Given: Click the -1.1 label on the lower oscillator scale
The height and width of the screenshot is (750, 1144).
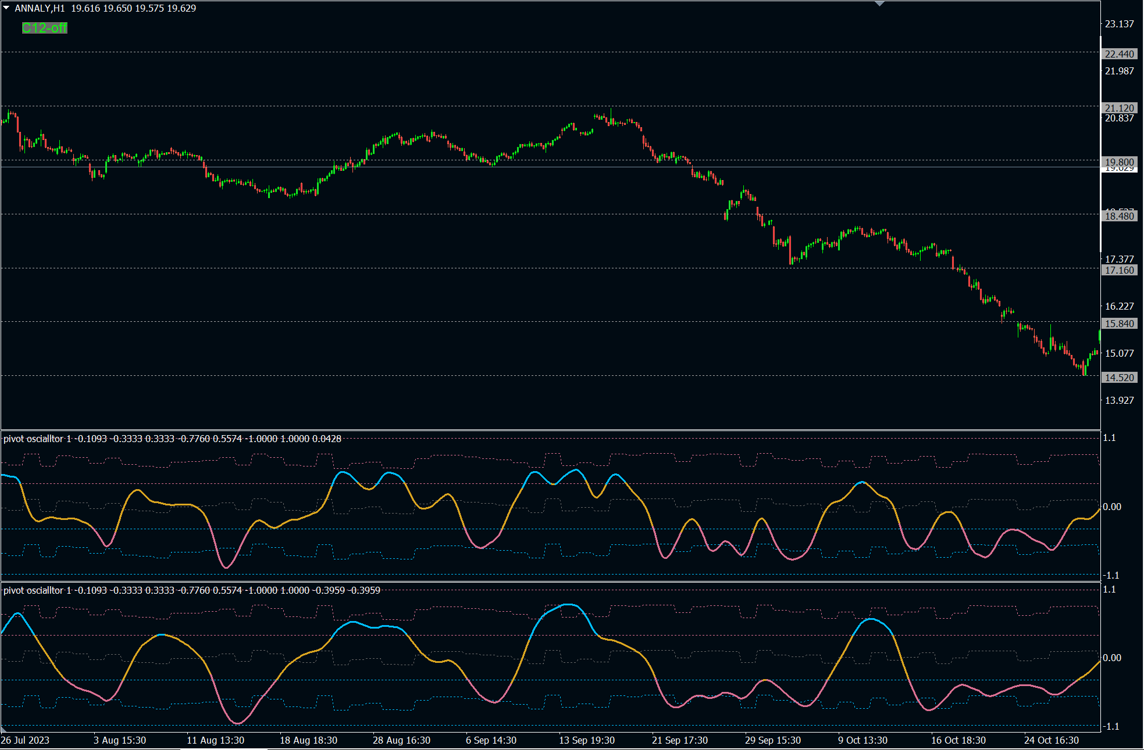Looking at the screenshot, I should tap(1112, 726).
